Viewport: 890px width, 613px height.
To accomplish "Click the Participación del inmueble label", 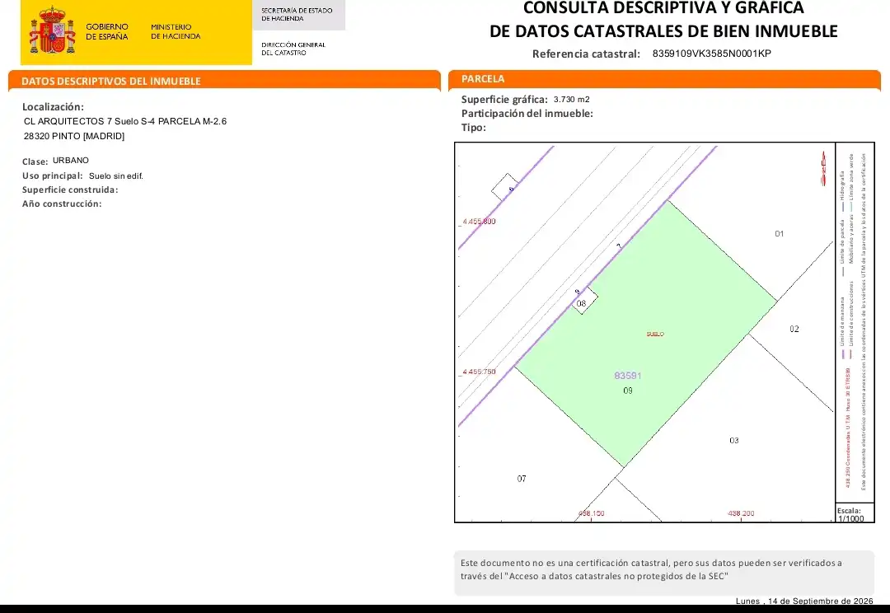I will coord(527,114).
